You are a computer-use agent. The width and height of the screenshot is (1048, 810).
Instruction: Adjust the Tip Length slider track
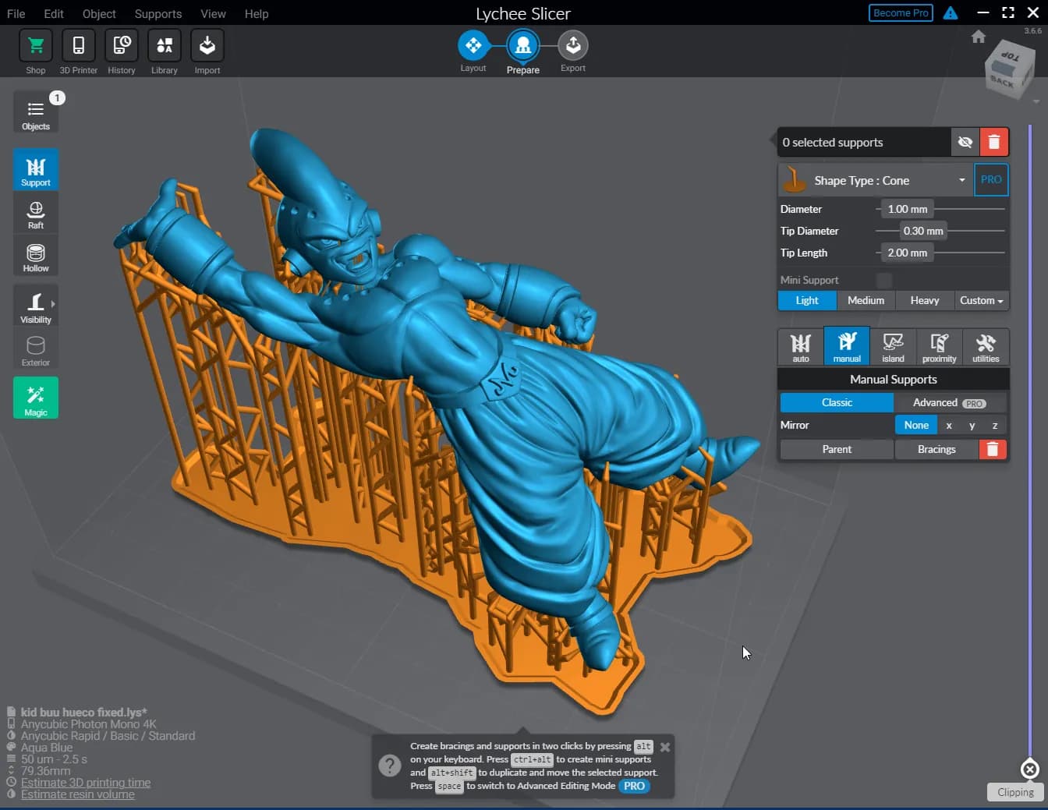tap(970, 253)
